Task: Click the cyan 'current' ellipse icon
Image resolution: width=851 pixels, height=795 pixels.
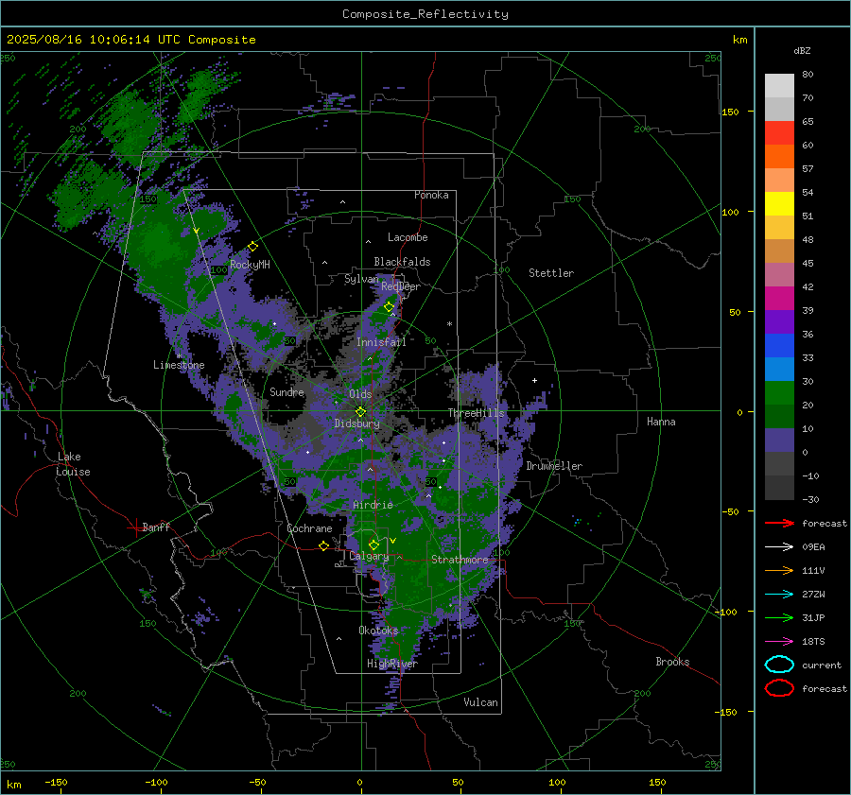Action: (779, 665)
